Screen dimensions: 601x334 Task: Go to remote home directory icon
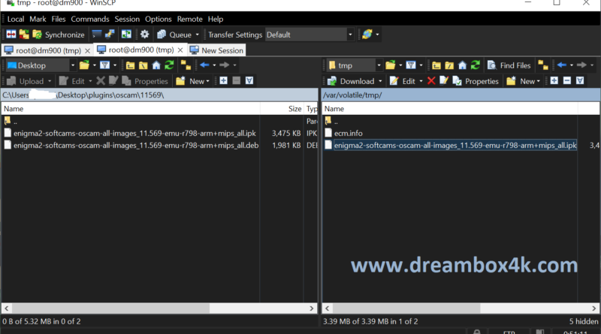(x=463, y=65)
